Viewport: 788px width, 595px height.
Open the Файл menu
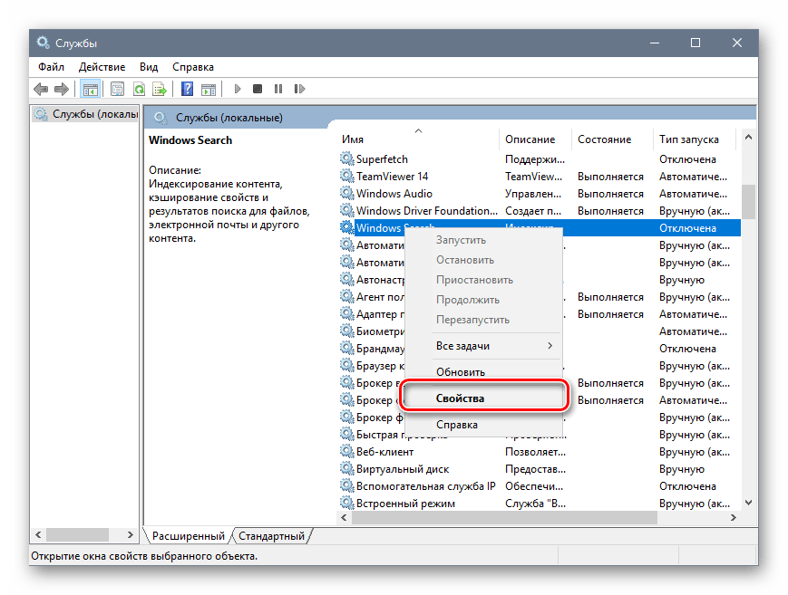(52, 67)
